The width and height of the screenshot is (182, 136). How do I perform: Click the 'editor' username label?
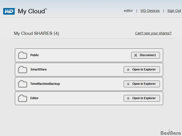128,11
